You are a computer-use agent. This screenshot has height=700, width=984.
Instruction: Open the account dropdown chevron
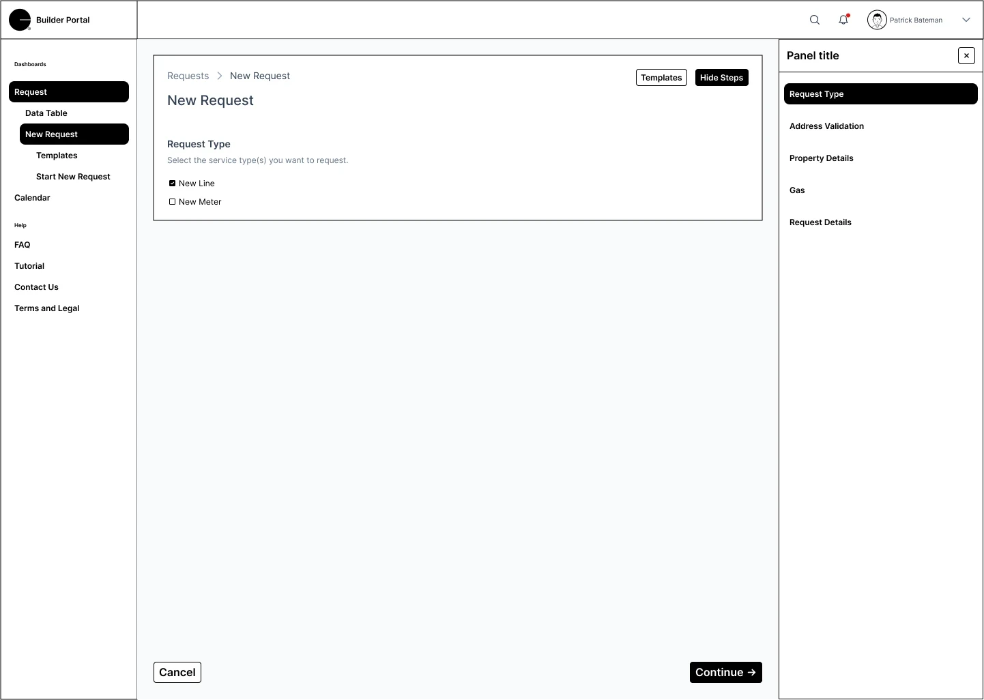(966, 20)
